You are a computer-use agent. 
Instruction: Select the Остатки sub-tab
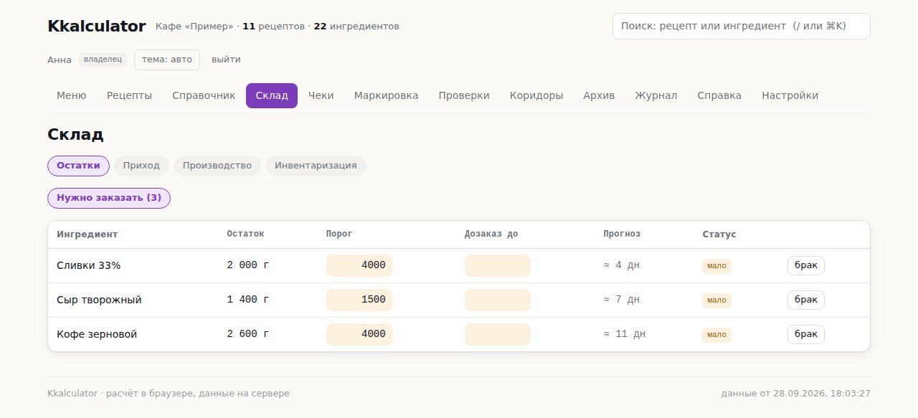78,166
